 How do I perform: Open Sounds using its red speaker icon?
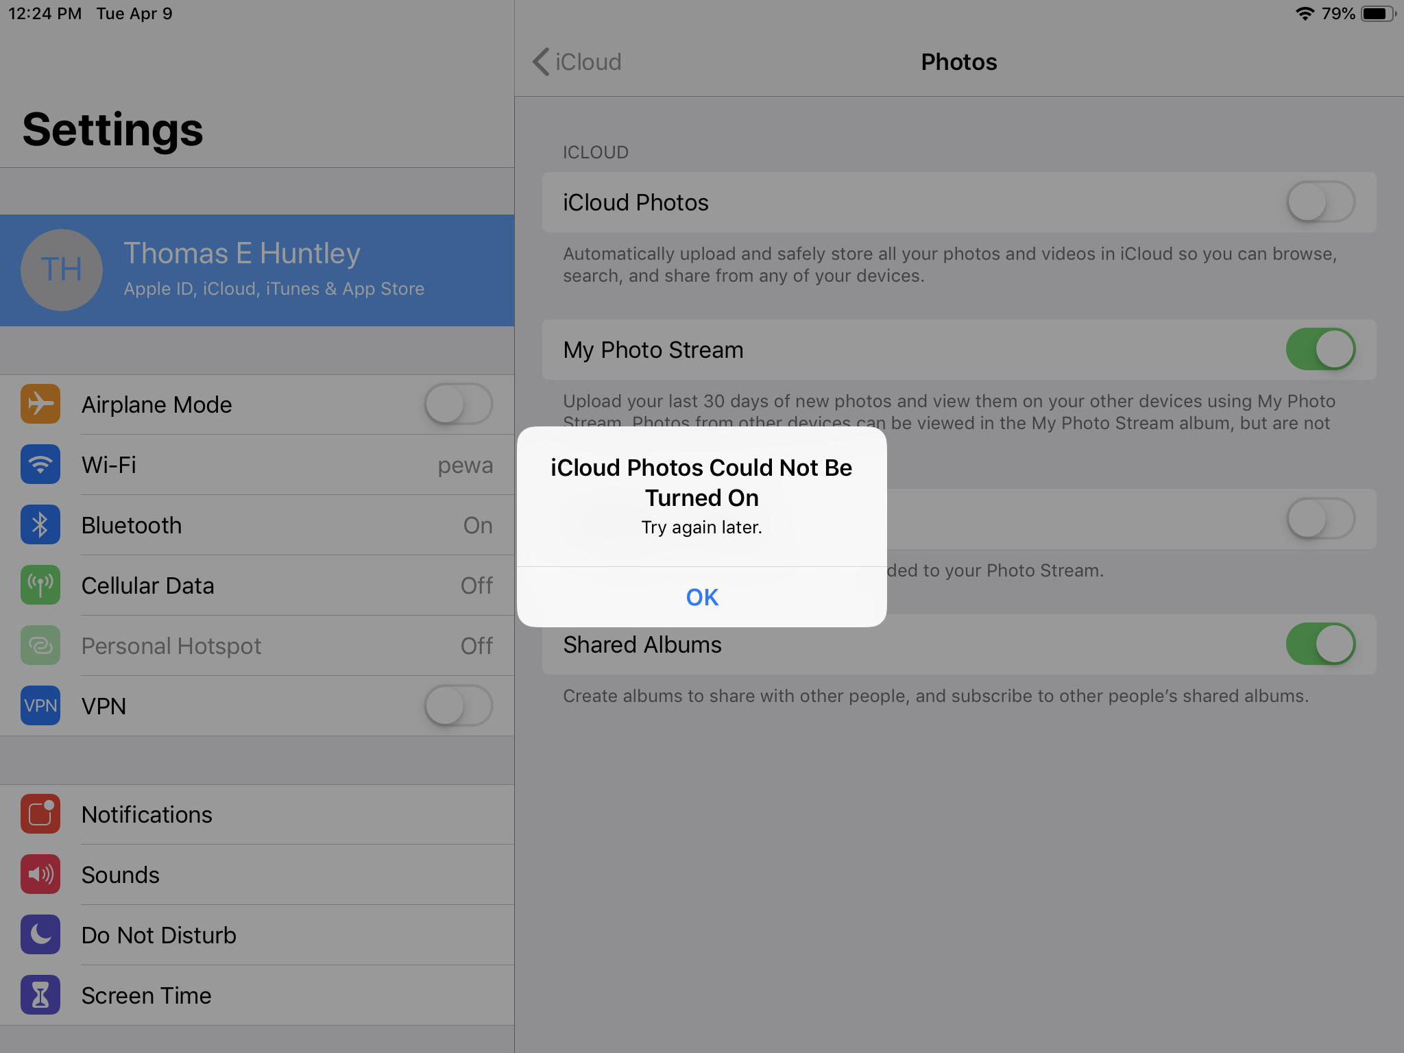tap(40, 875)
